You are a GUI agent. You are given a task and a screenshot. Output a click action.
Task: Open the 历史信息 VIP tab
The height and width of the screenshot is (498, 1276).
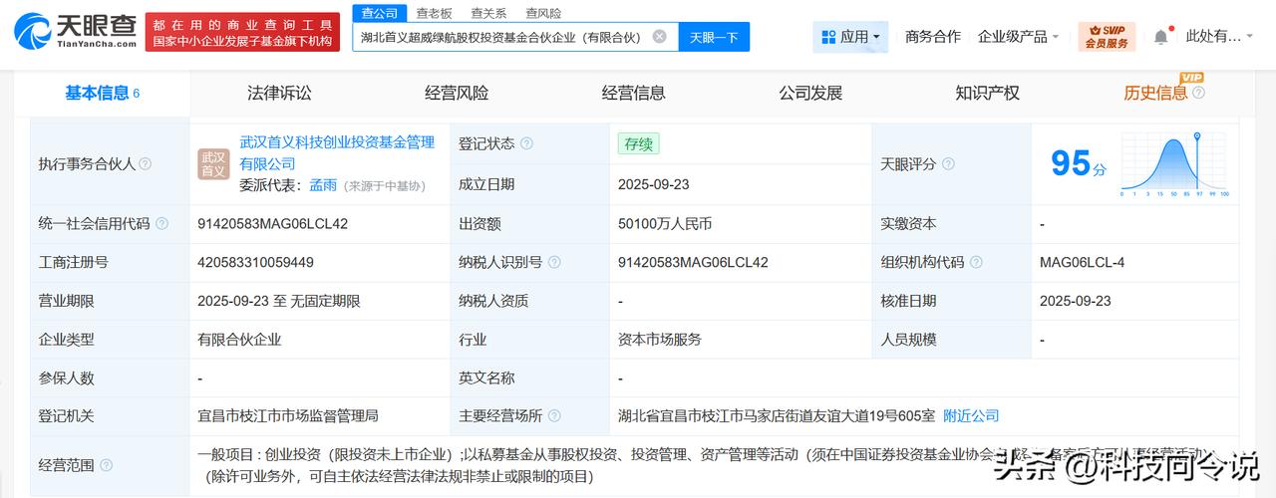1155,93
